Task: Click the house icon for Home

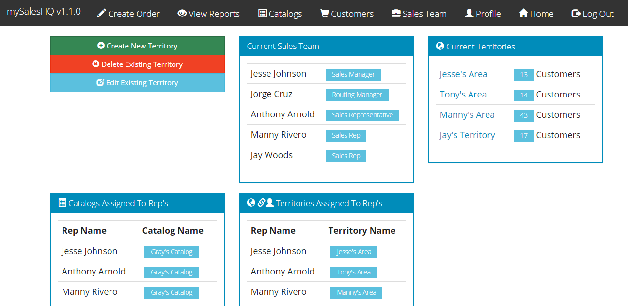Action: pos(523,14)
